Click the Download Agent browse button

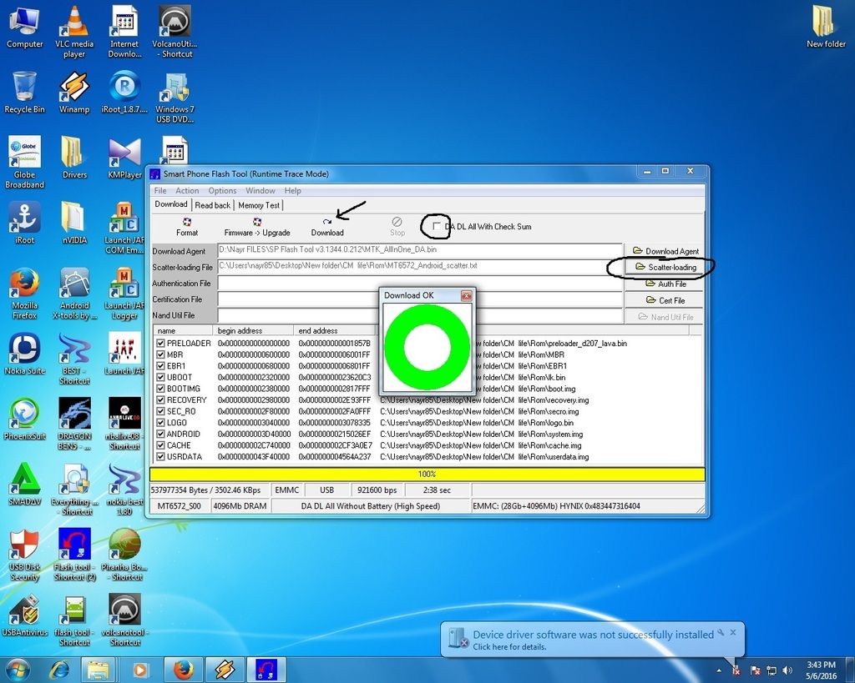click(665, 251)
